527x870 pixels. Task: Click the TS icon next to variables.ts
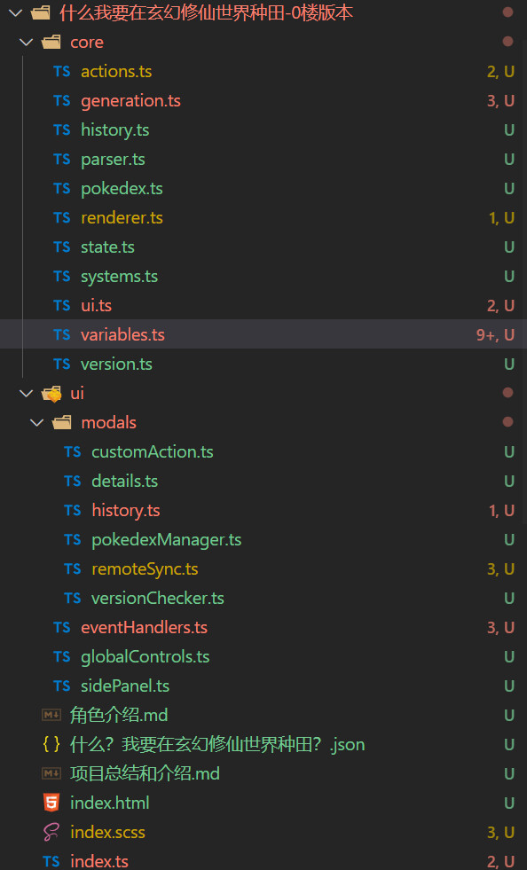pyautogui.click(x=61, y=334)
